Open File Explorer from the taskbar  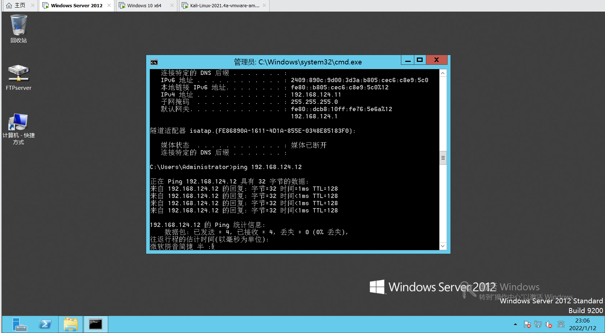coord(71,324)
